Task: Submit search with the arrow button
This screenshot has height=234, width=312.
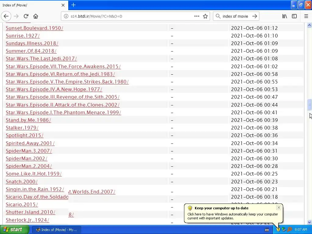Action: (x=255, y=16)
